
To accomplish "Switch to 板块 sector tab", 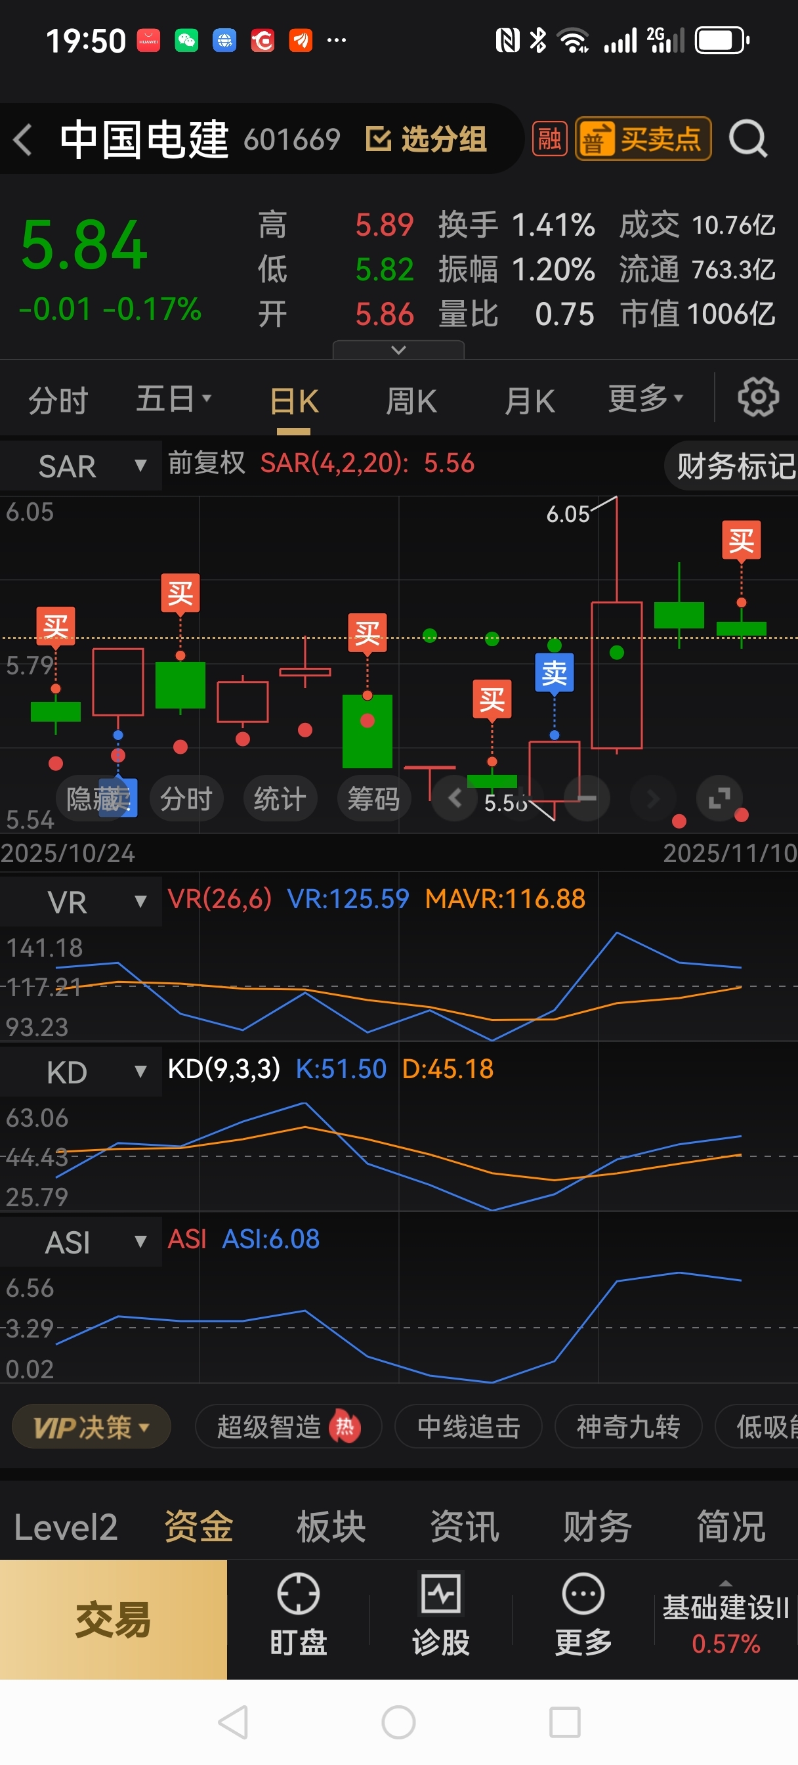I will 331,1527.
